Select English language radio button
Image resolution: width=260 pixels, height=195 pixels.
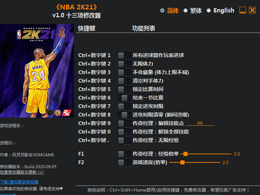pyautogui.click(x=209, y=10)
